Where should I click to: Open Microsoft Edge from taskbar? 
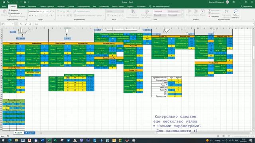10,140
